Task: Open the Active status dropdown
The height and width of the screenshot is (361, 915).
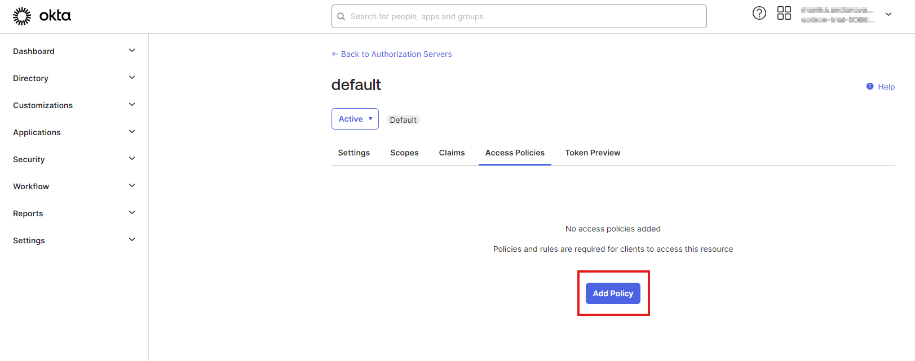Action: pyautogui.click(x=355, y=119)
